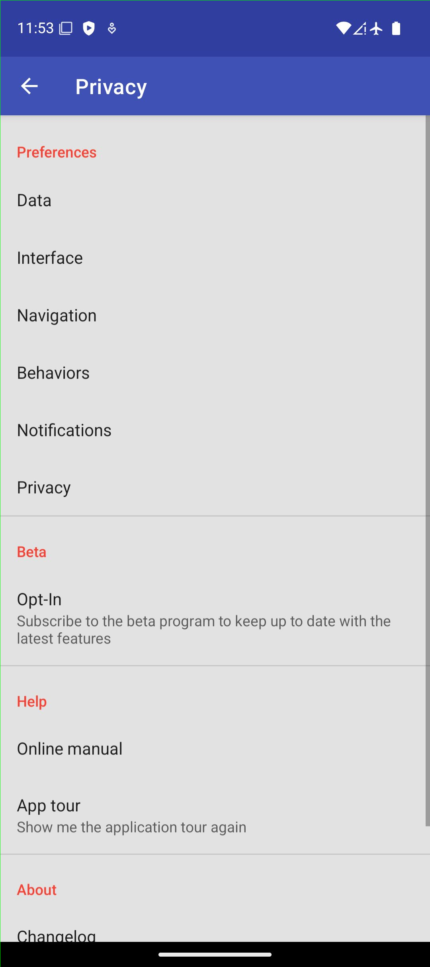The height and width of the screenshot is (967, 430).
Task: Tap the bottom navigation gesture bar
Action: [215, 955]
